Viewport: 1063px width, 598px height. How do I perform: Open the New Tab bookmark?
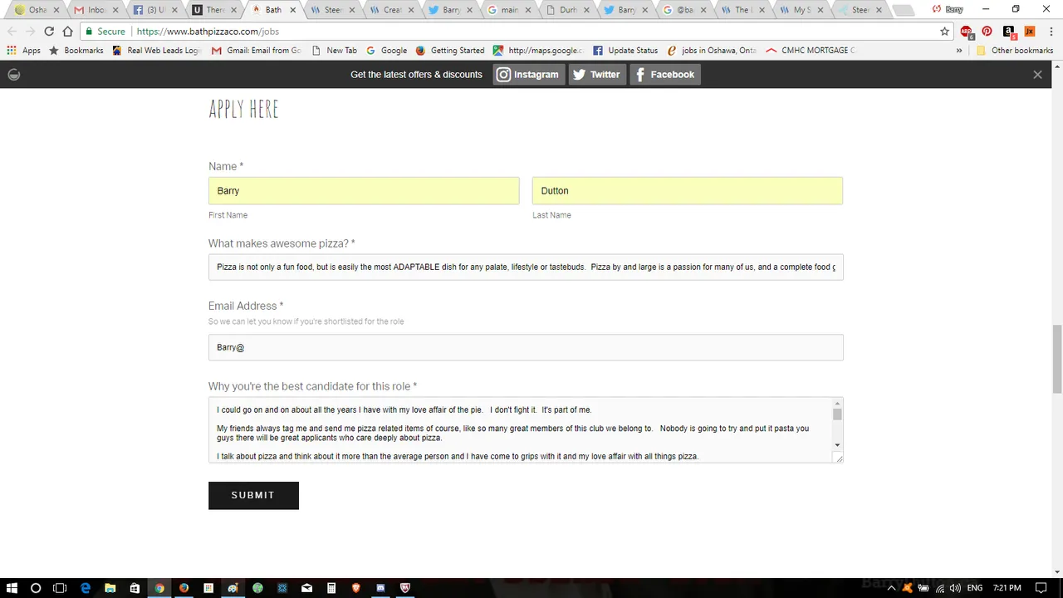tap(334, 51)
